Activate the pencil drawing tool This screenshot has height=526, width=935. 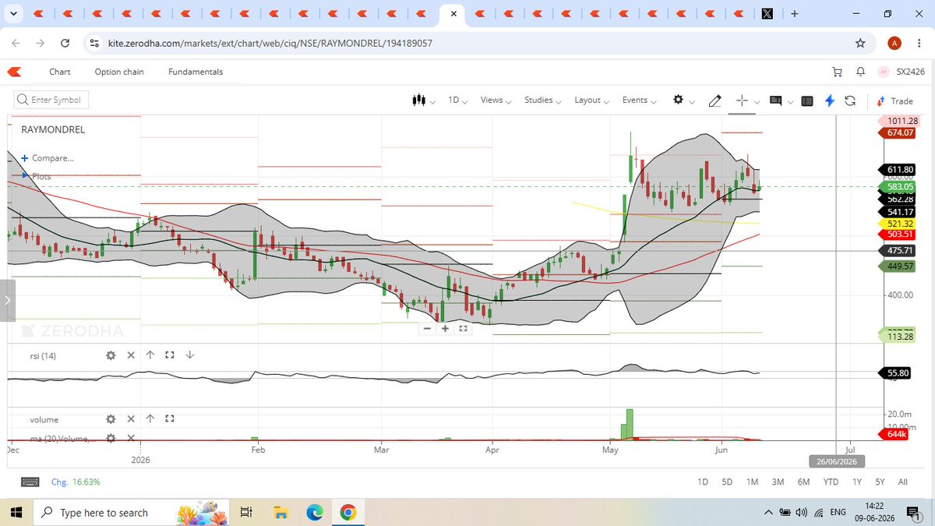point(714,101)
